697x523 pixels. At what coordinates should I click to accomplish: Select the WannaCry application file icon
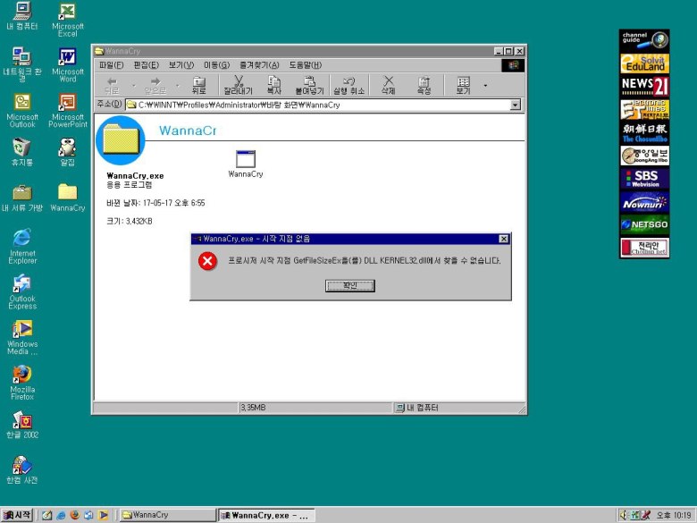click(x=245, y=160)
